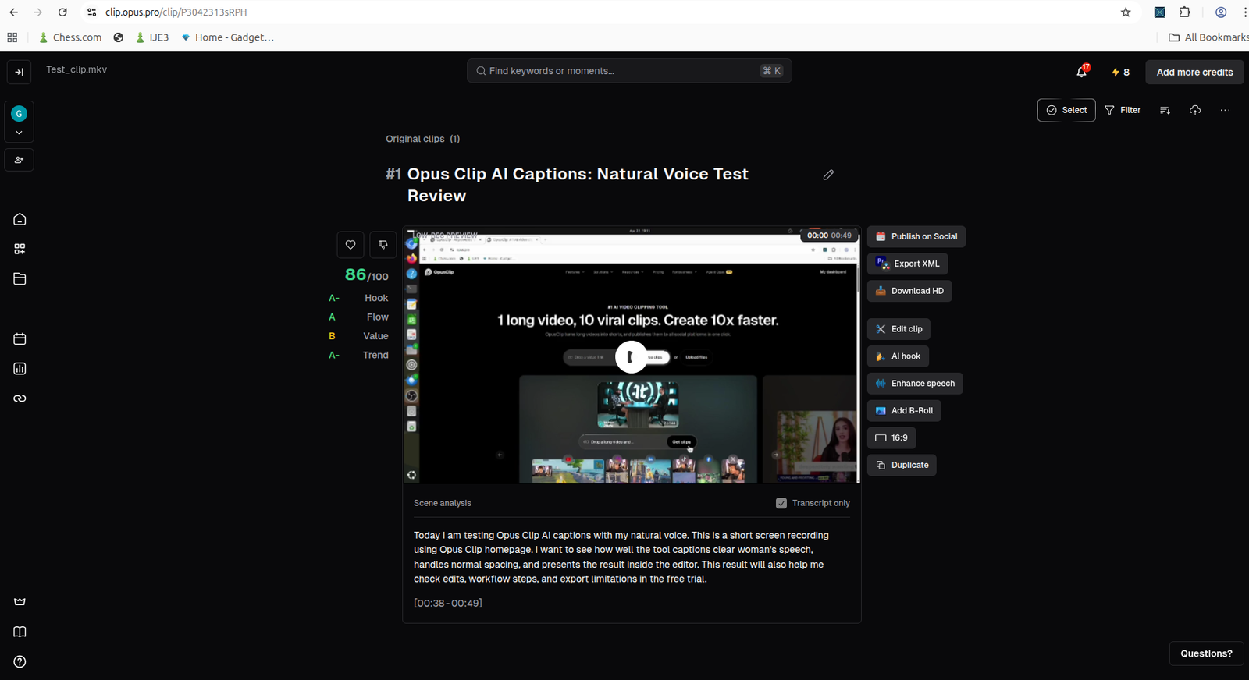This screenshot has width=1249, height=680.
Task: Toggle the Transcript only checkbox
Action: tap(781, 503)
